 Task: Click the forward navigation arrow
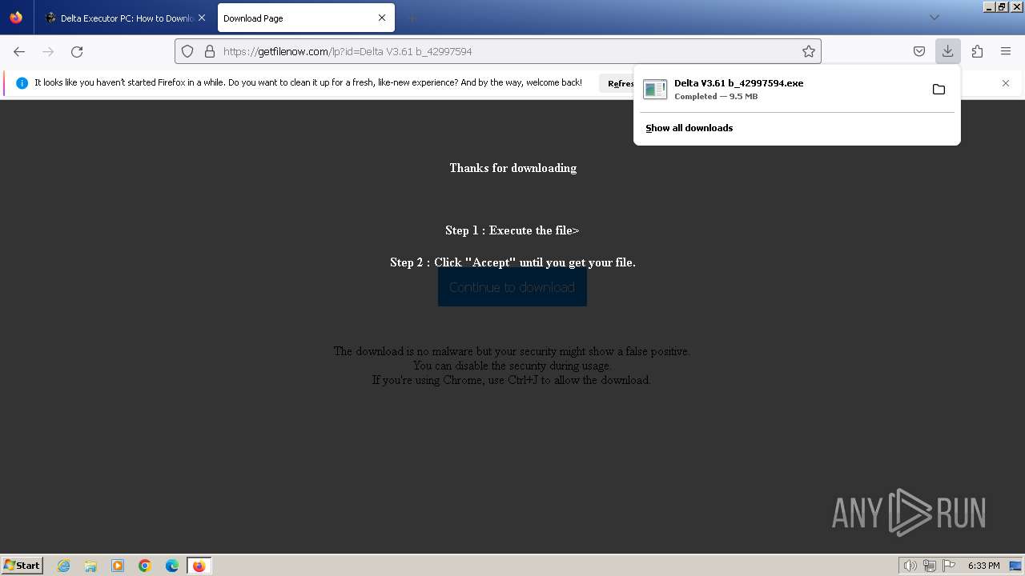pyautogui.click(x=48, y=51)
